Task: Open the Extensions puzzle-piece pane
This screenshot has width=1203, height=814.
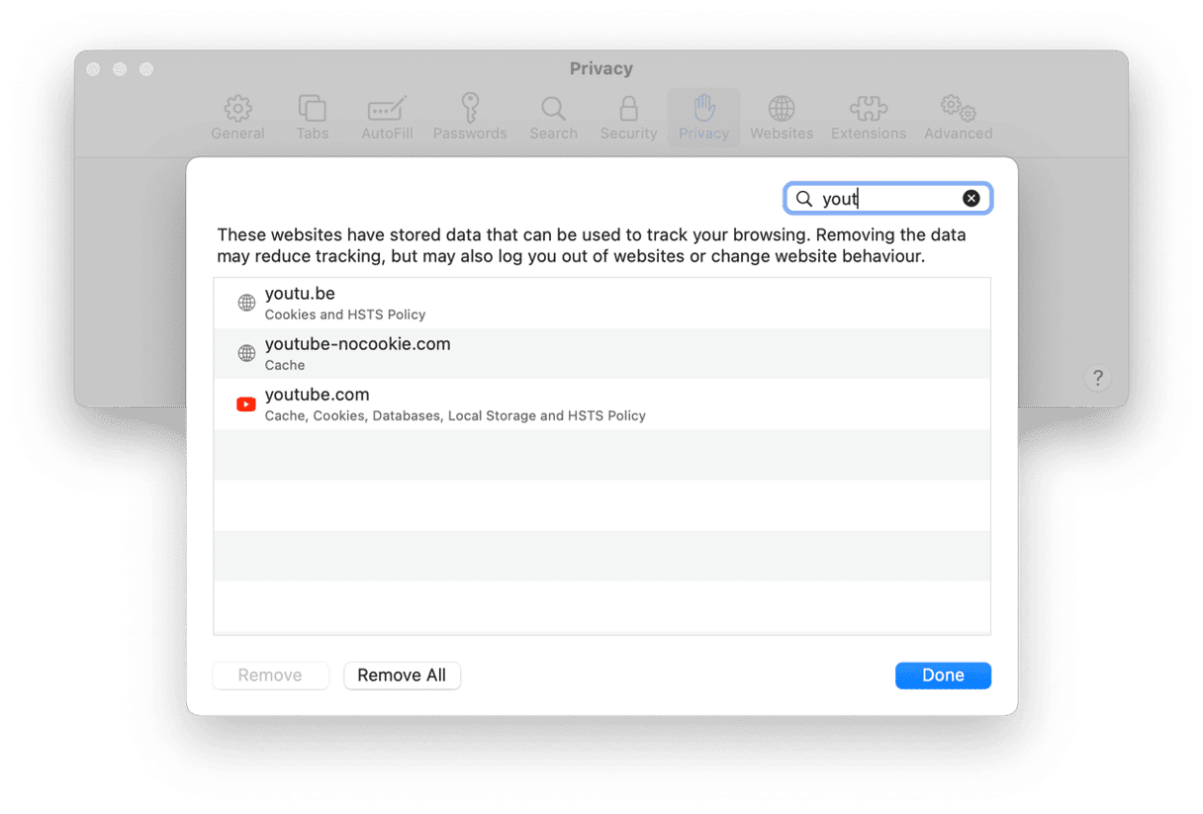Action: tap(868, 118)
